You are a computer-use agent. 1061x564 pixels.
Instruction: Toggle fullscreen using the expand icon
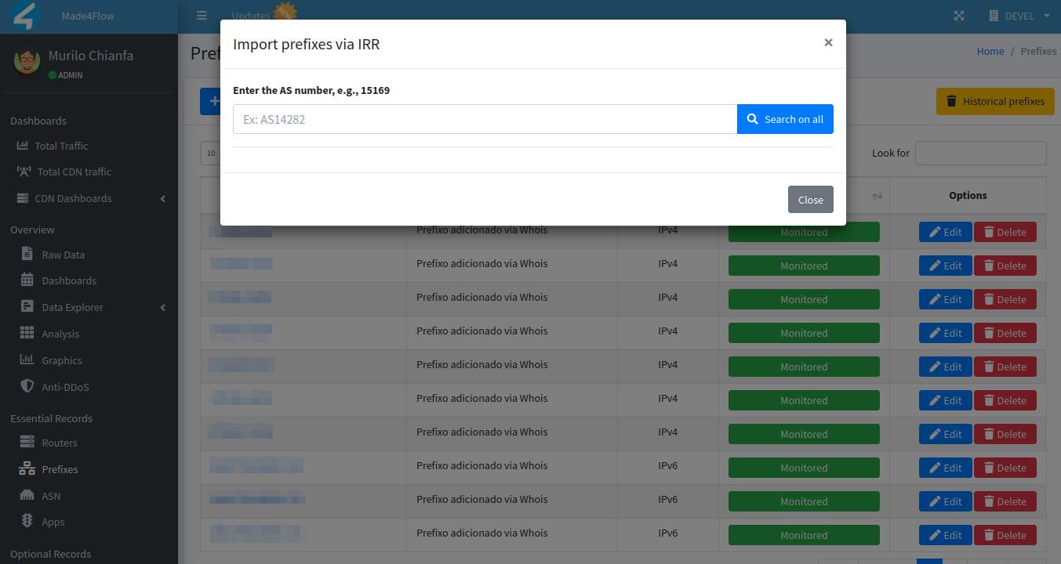[958, 15]
